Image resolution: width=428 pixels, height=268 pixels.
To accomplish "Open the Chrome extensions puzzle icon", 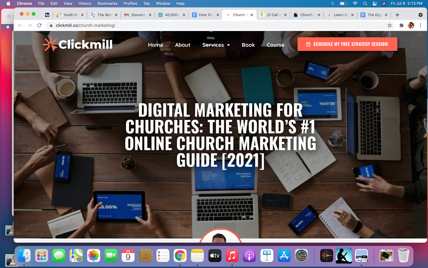I will (x=401, y=25).
